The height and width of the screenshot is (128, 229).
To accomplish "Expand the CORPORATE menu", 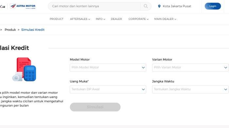I will 138,19.
